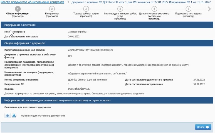Click the procurement identification code value

coord(90,50)
